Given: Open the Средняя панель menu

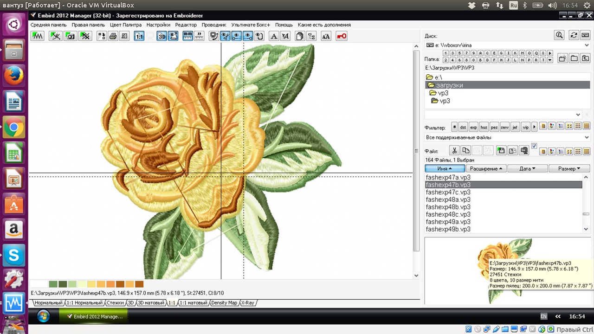Looking at the screenshot, I should pos(49,25).
